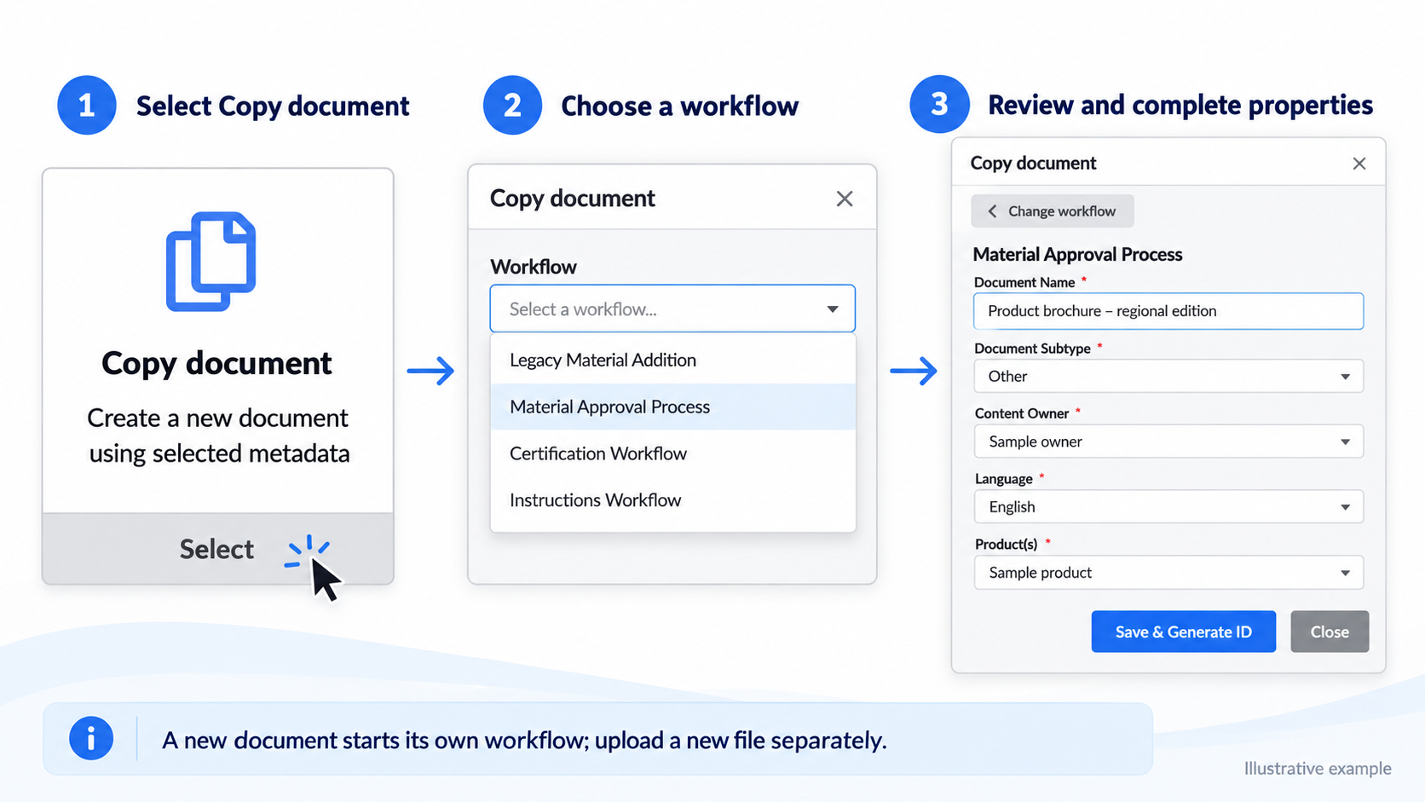
Task: Click the blue info icon in banner
Action: click(91, 738)
